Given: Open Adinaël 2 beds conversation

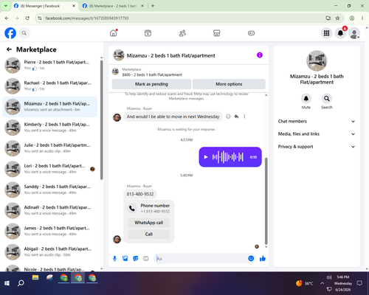Looking at the screenshot, I should coord(49,210).
